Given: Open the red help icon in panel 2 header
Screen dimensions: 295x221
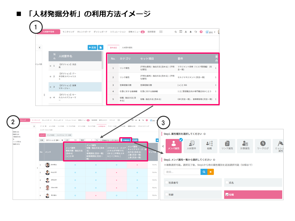Looking at the screenshot, I should pyautogui.click(x=147, y=120).
